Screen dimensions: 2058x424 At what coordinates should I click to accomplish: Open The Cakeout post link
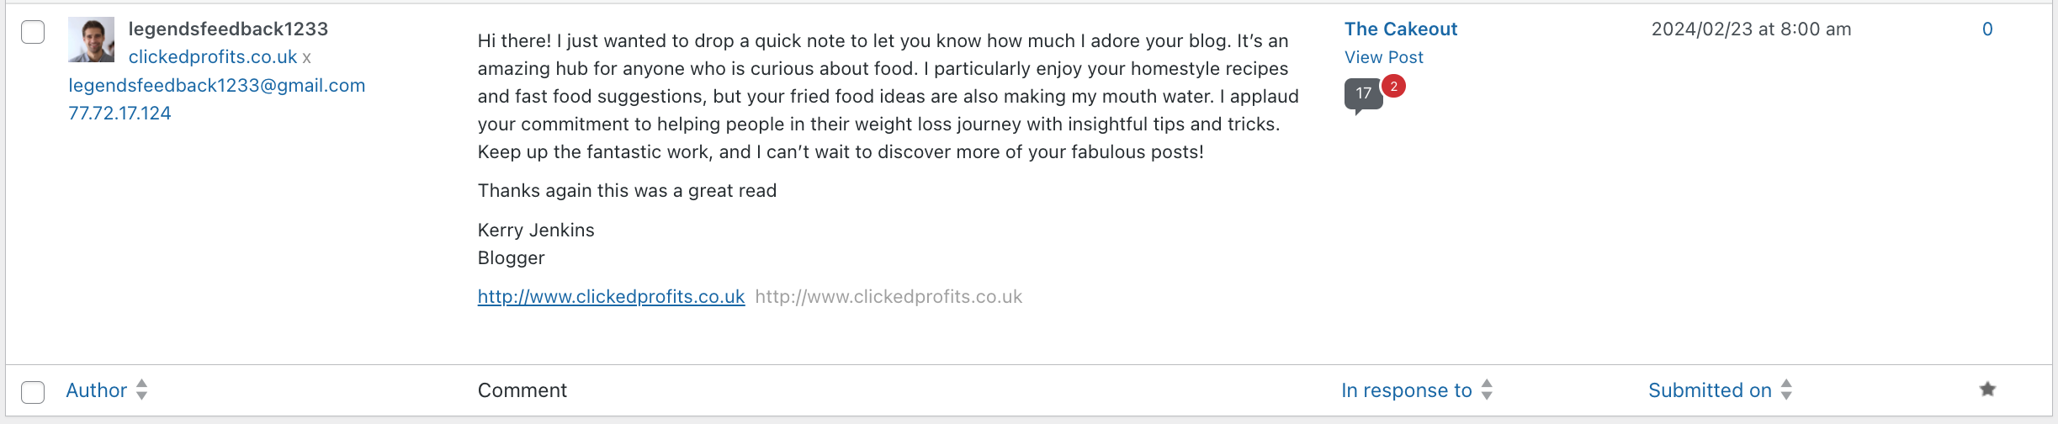tap(1400, 29)
